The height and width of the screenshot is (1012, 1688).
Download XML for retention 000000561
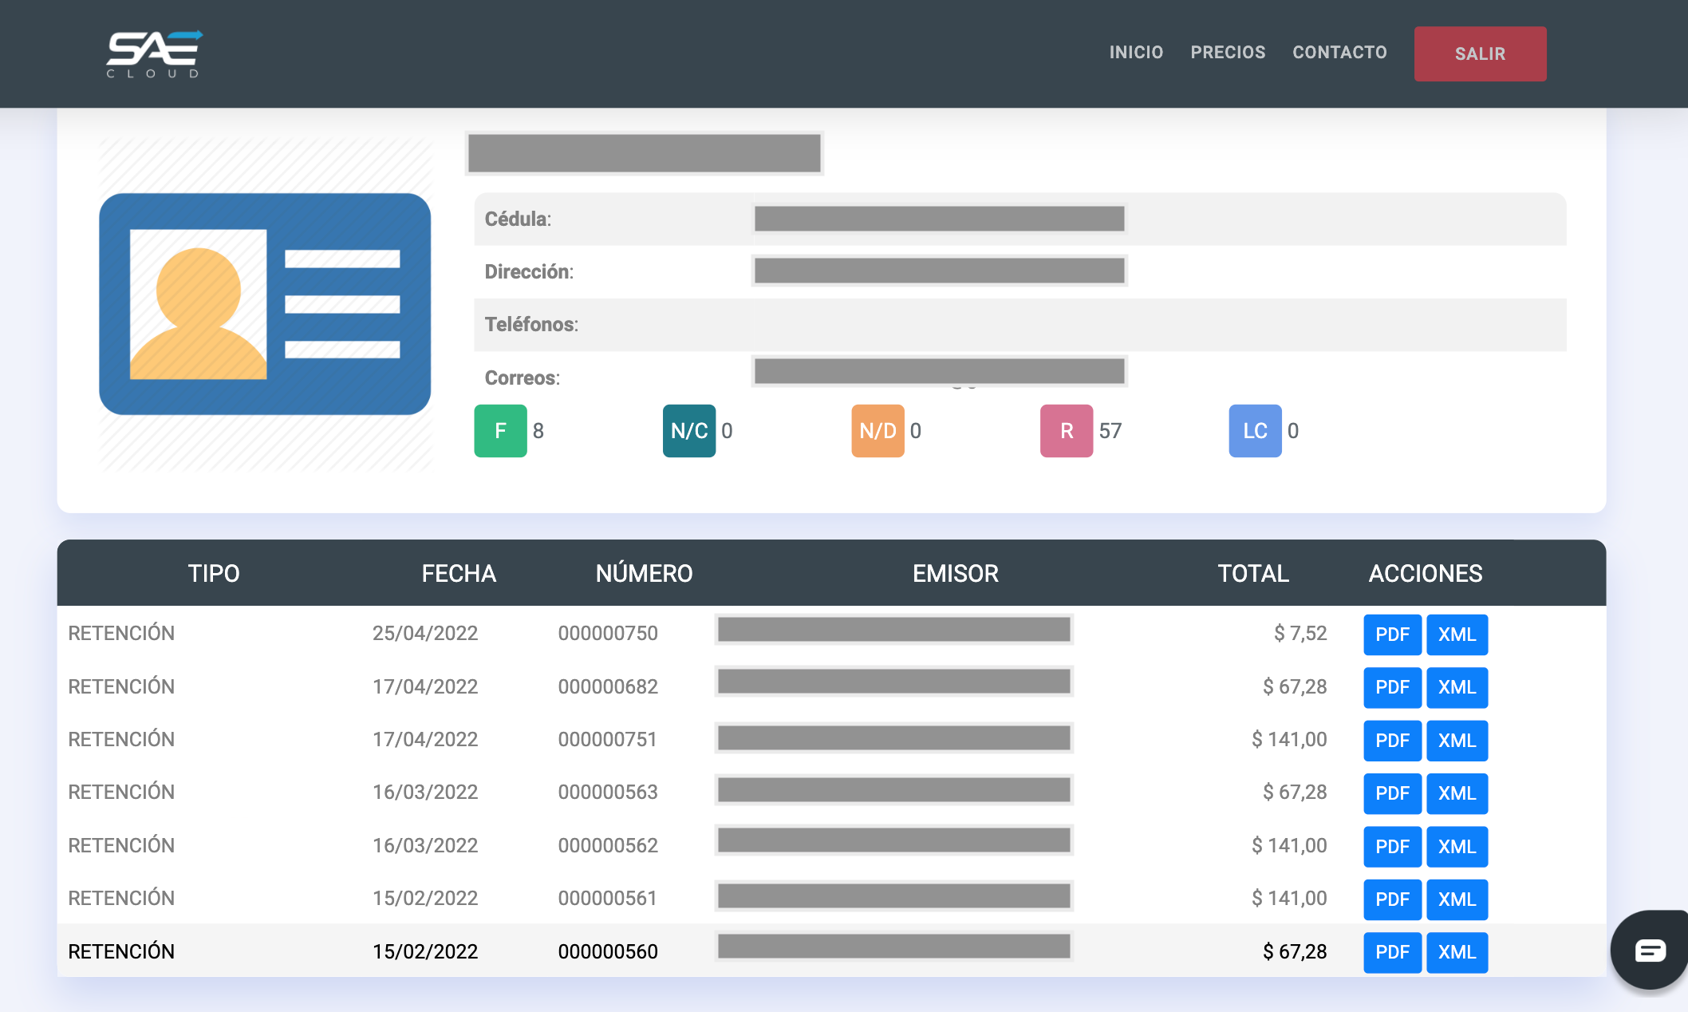tap(1457, 899)
